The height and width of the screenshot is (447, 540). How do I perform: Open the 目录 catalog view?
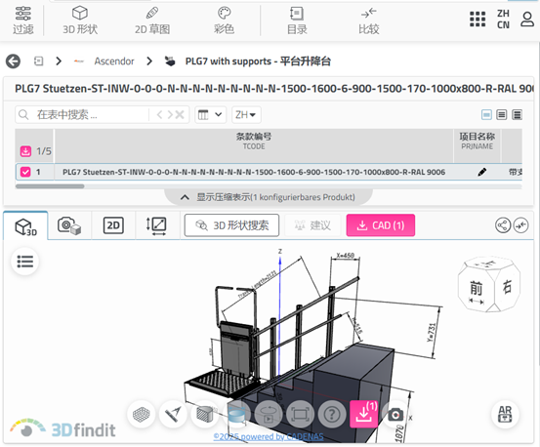point(297,20)
